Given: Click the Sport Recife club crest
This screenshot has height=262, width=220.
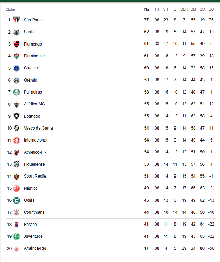Looking at the screenshot, I should coord(16,176).
